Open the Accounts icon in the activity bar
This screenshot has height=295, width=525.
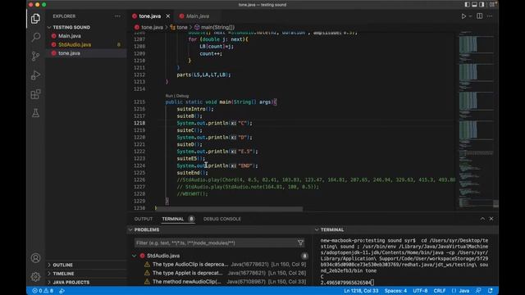tap(35, 258)
